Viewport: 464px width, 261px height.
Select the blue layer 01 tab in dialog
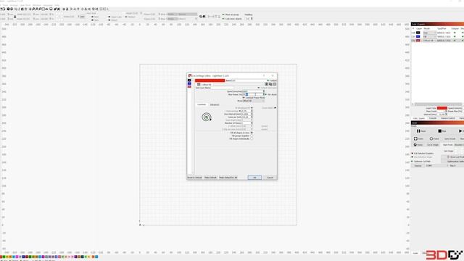click(x=189, y=83)
